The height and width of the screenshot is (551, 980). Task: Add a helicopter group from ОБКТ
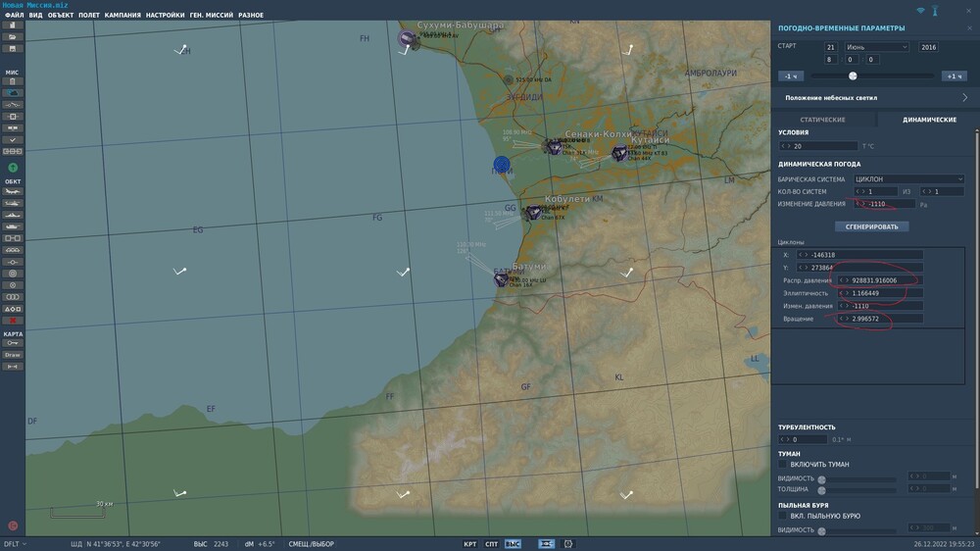[13, 203]
